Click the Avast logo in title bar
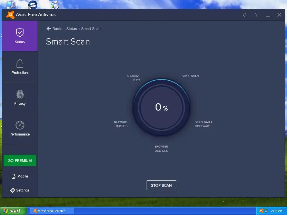Screen dimensions: 287x215 pos(10,15)
